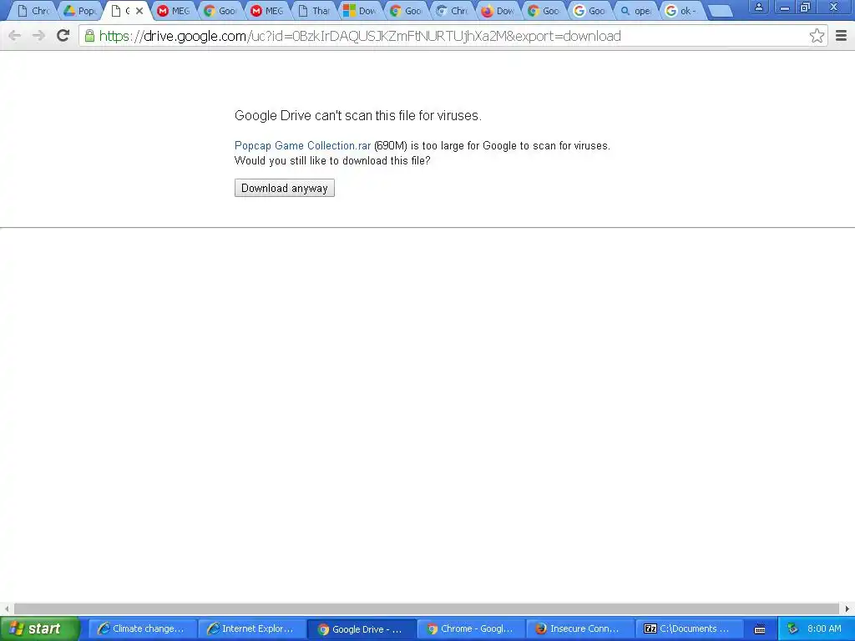Switch to the ok - Google tab
This screenshot has width=855, height=641.
(682, 11)
